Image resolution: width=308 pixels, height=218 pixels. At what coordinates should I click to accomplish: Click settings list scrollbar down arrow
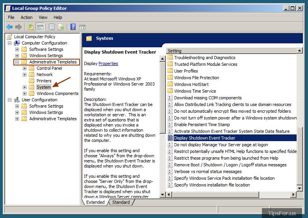299,188
